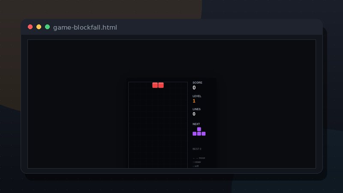The width and height of the screenshot is (343, 193).
Task: Click the yellow minimize window dot
Action: click(x=39, y=27)
